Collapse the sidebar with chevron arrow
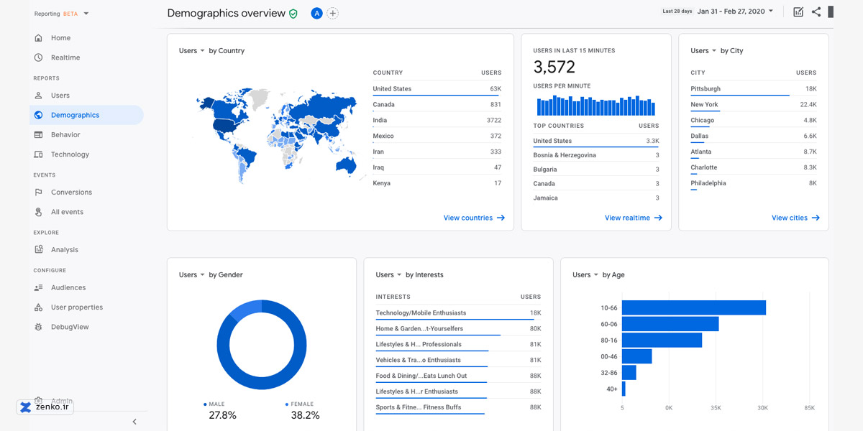Image resolution: width=863 pixels, height=431 pixels. (134, 422)
